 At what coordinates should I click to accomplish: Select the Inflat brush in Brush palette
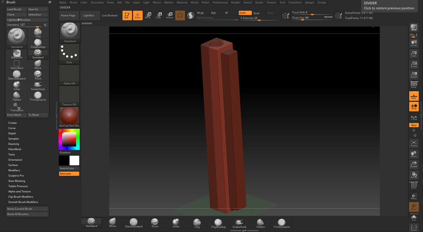pos(17,86)
